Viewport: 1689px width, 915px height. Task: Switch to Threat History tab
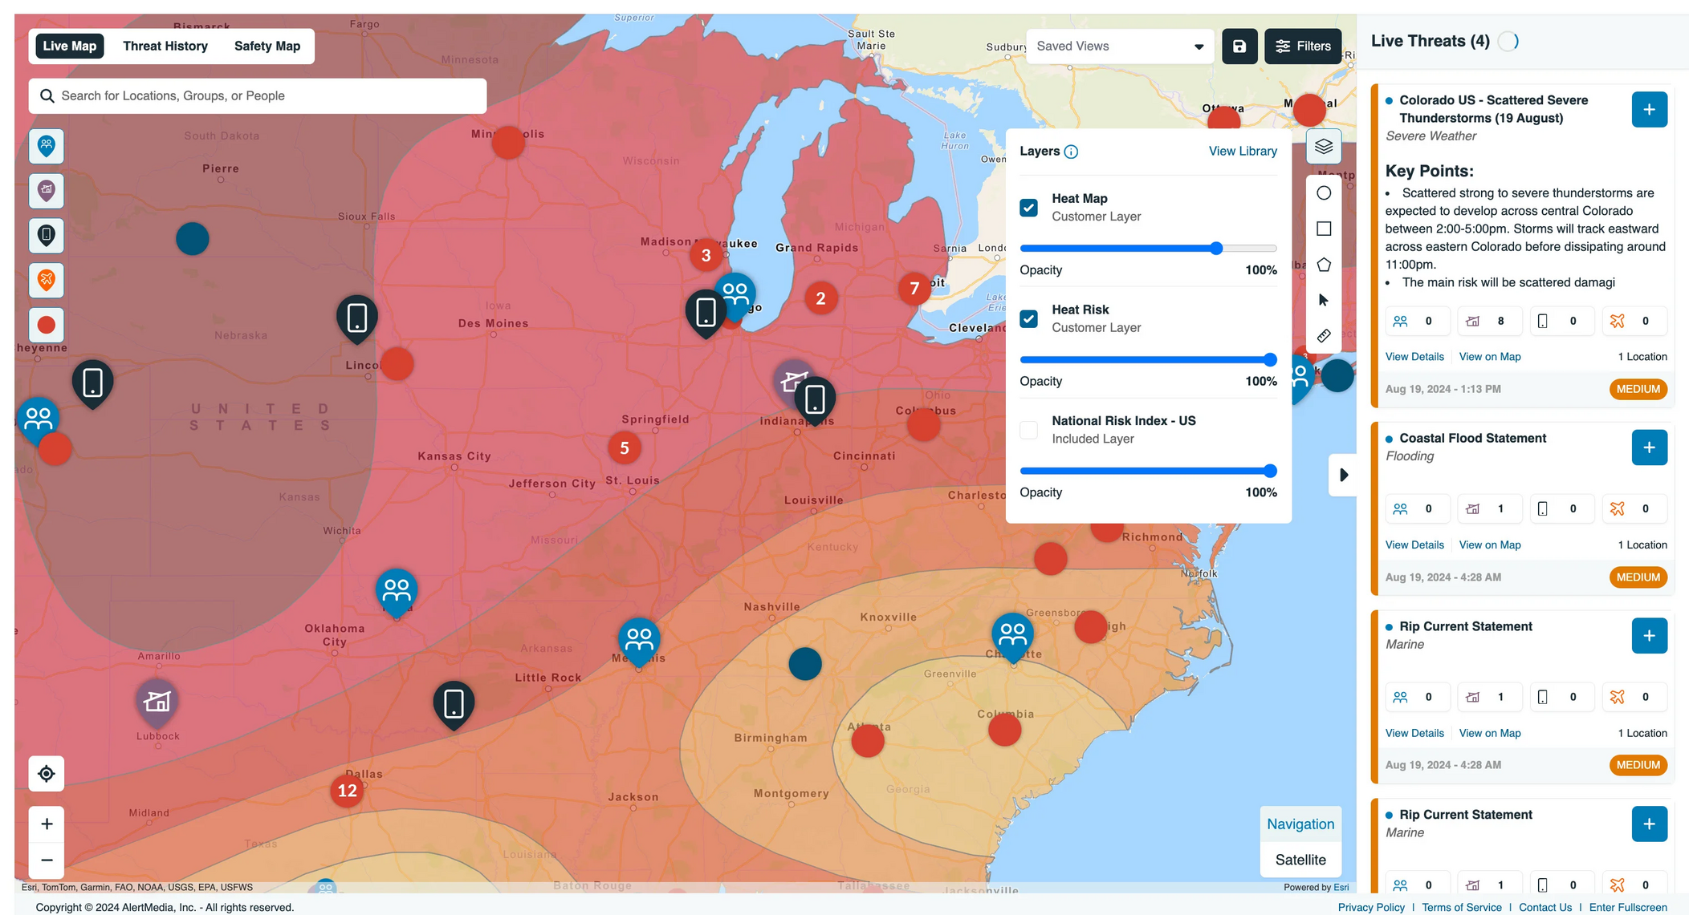point(165,45)
